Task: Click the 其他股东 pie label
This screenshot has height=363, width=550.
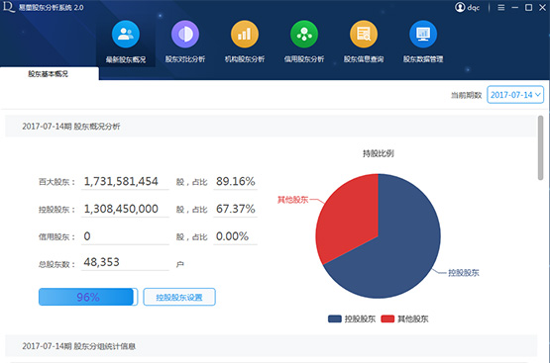Action: [293, 200]
